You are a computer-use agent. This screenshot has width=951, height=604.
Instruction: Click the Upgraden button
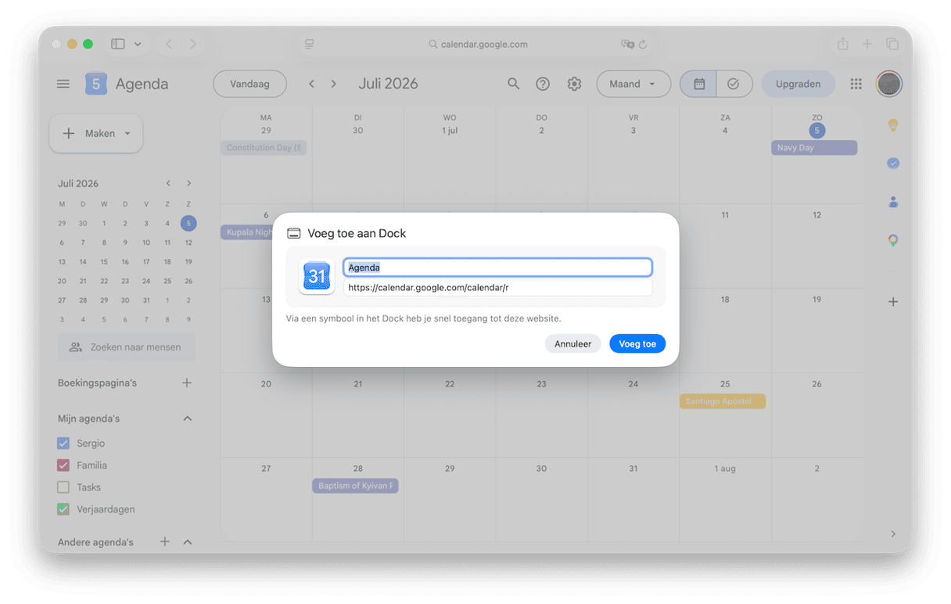pyautogui.click(x=798, y=84)
